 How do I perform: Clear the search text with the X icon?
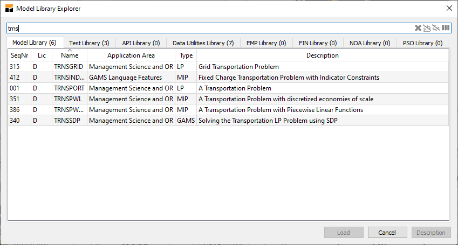(418, 28)
